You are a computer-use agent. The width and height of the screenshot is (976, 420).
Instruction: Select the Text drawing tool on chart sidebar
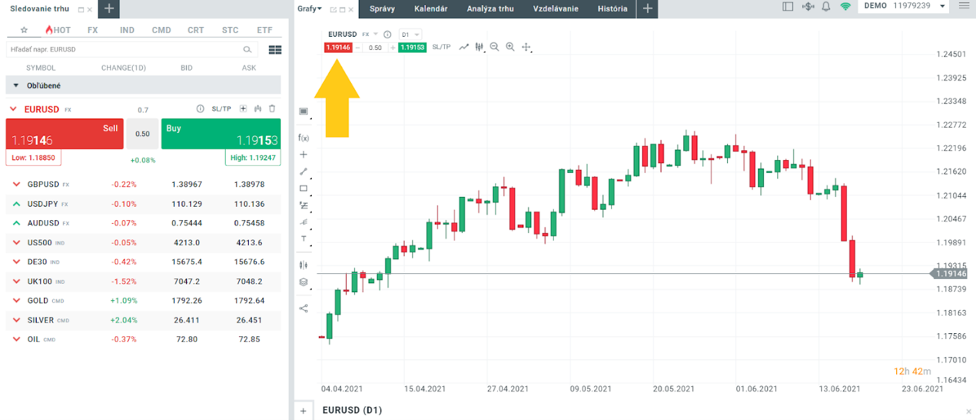(303, 239)
